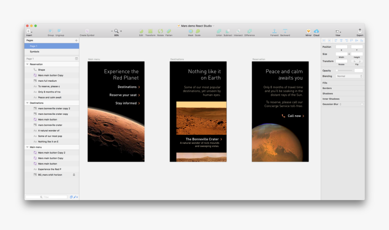Select the Rotate tool

[160, 31]
